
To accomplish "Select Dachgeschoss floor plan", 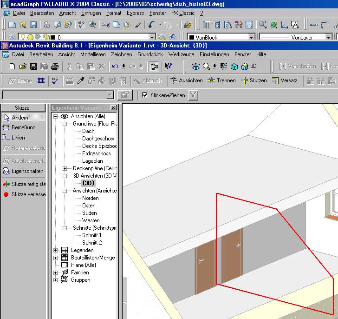I will 98,139.
